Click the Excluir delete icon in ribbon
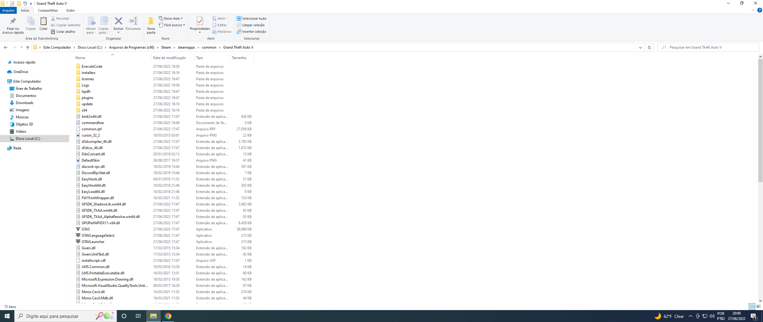 (118, 21)
